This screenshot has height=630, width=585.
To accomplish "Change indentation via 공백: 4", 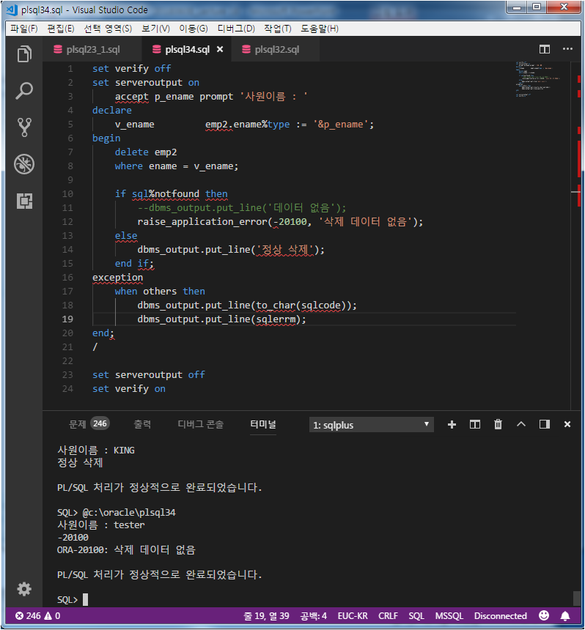I will [313, 616].
